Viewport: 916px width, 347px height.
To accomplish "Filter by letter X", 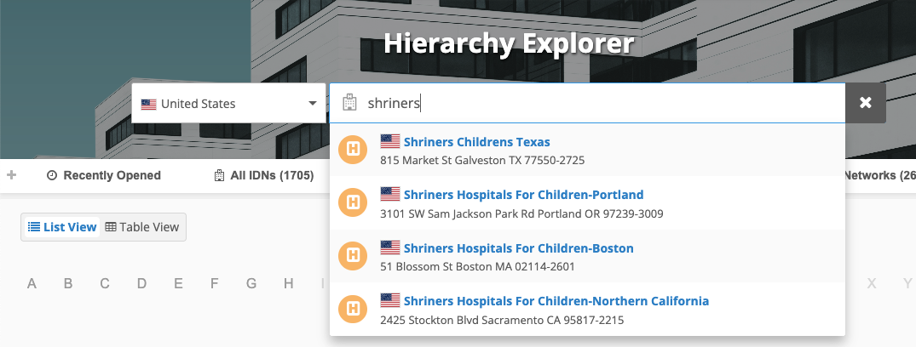I will [x=872, y=284].
